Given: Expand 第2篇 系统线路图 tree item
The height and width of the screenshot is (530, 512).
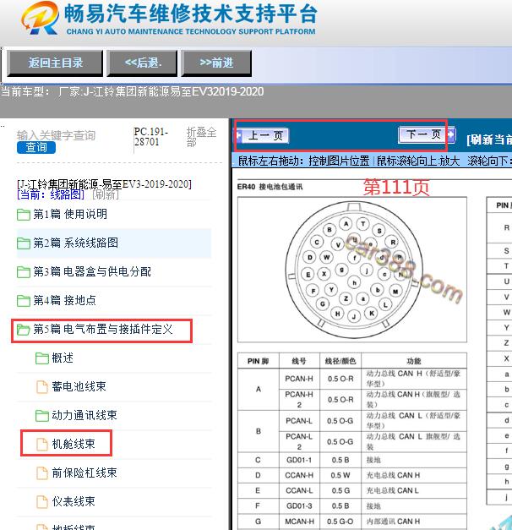Looking at the screenshot, I should click(76, 243).
